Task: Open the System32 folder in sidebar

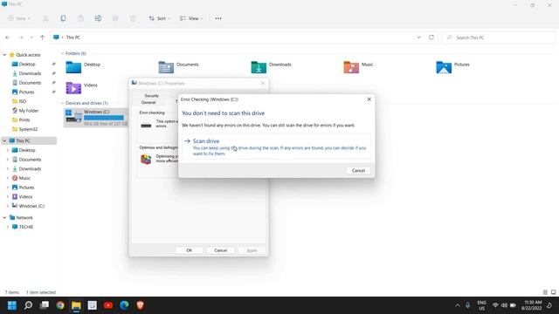Action: [28, 129]
